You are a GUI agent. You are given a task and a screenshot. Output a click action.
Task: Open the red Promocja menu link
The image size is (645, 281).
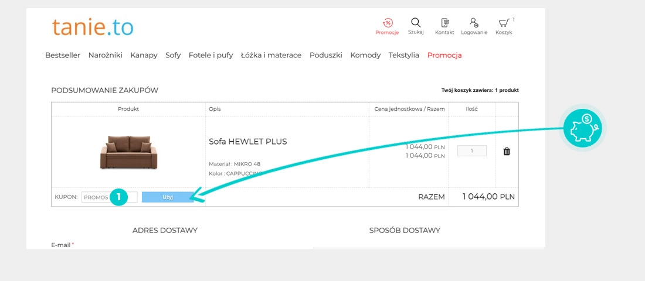click(444, 55)
